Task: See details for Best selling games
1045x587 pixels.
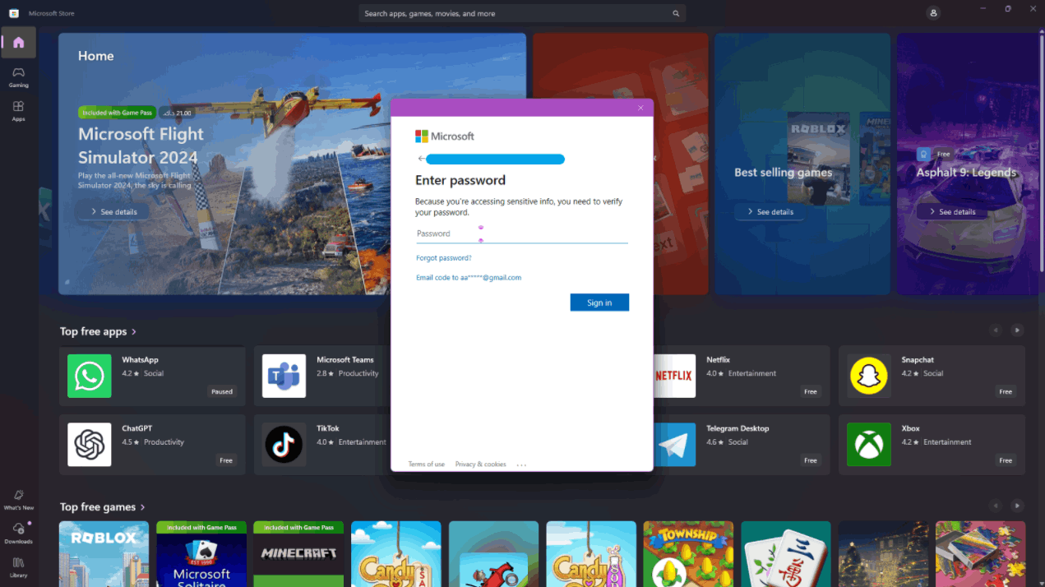Action: click(770, 212)
